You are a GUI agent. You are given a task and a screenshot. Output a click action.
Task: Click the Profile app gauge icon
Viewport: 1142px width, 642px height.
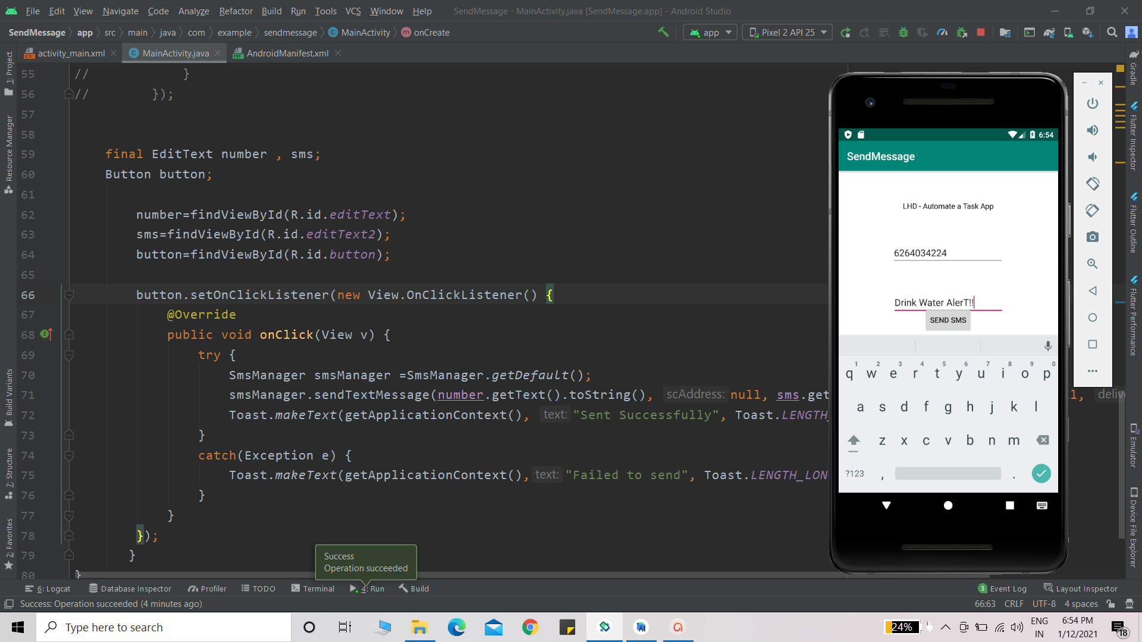pos(942,32)
